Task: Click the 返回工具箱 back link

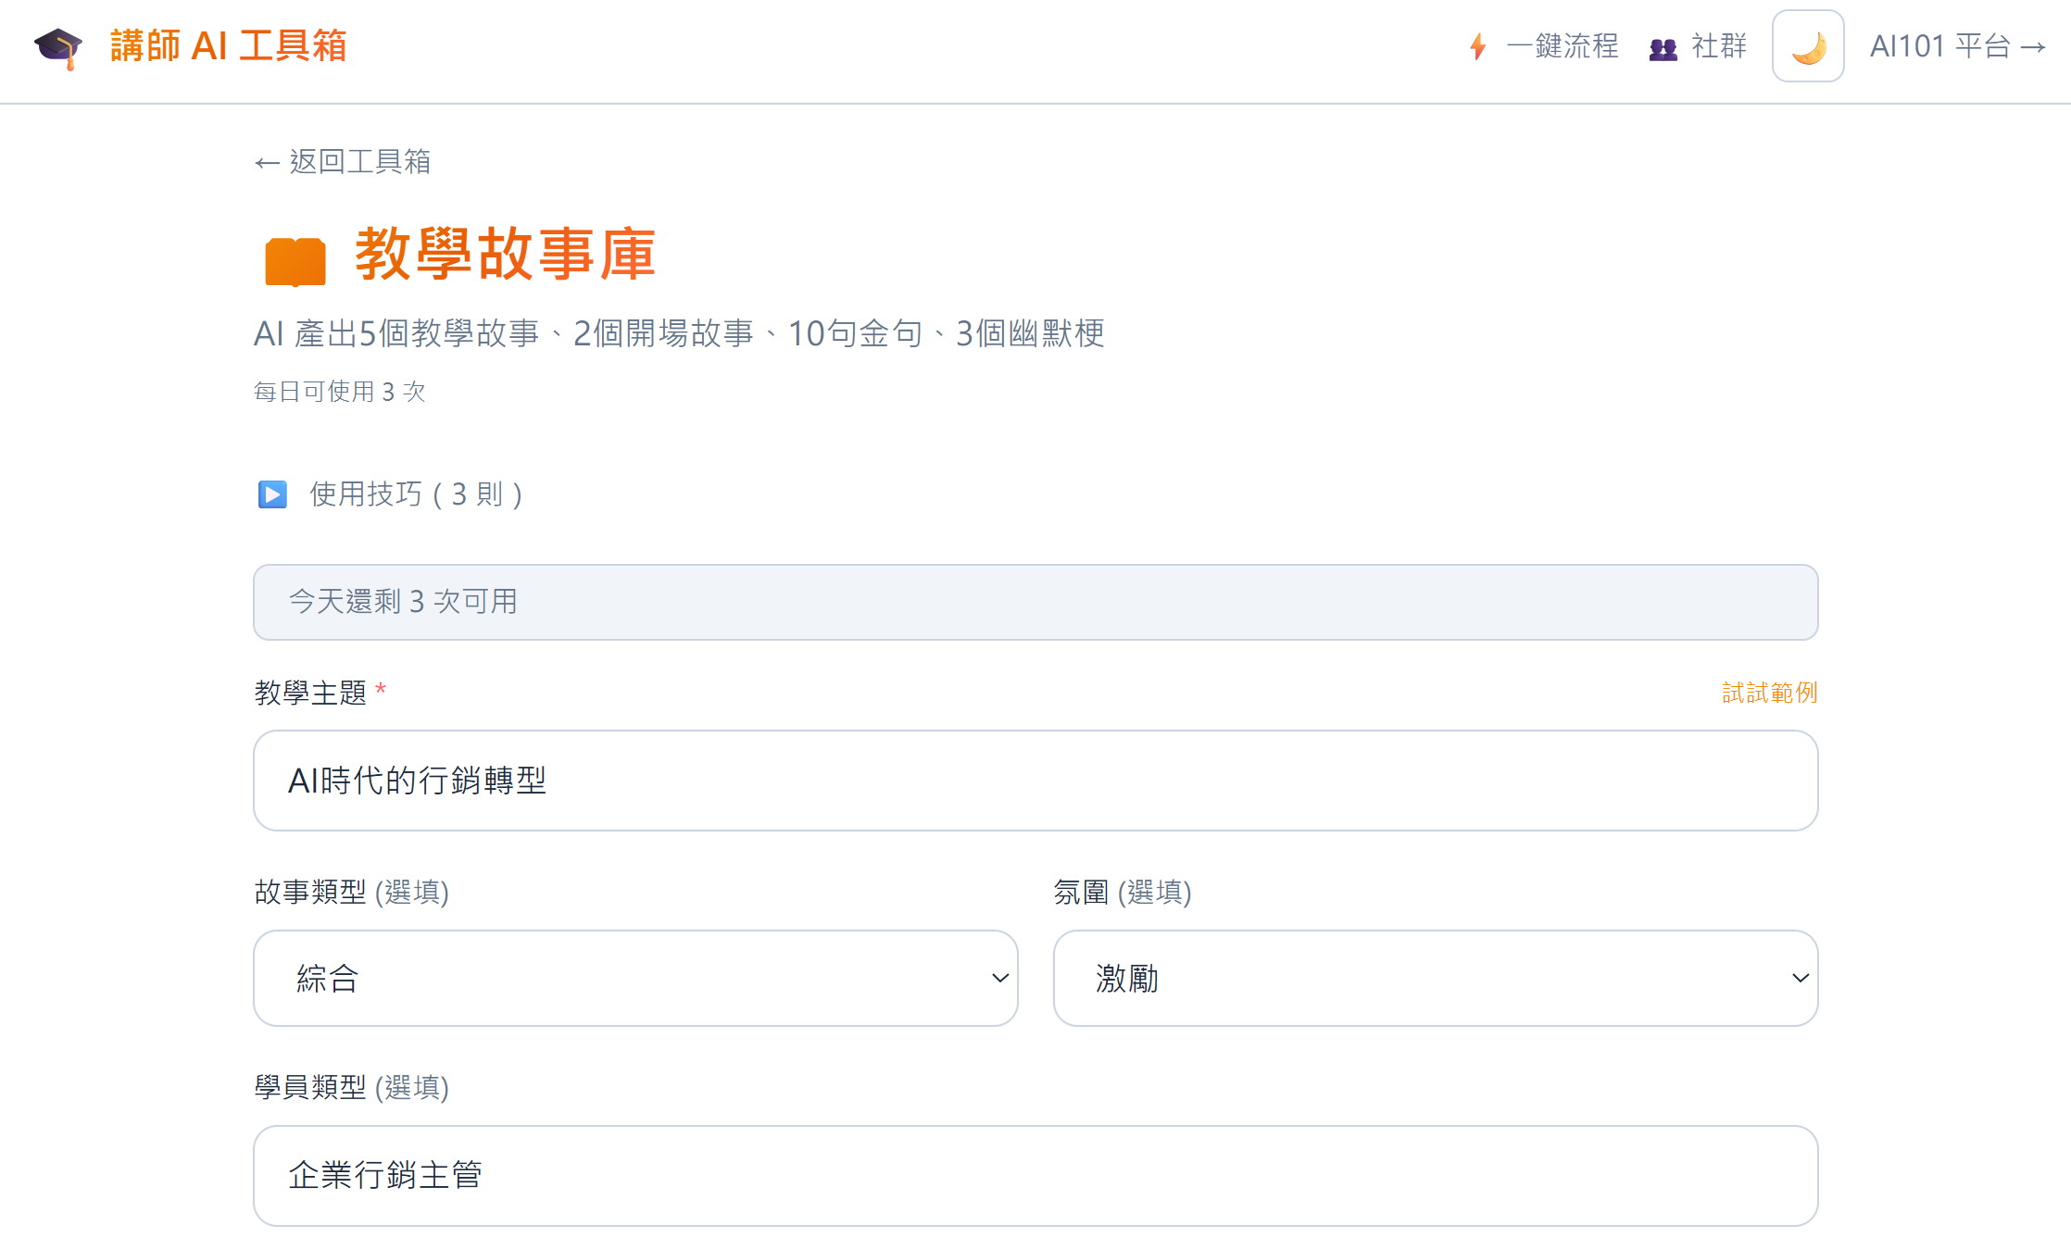Action: point(343,162)
